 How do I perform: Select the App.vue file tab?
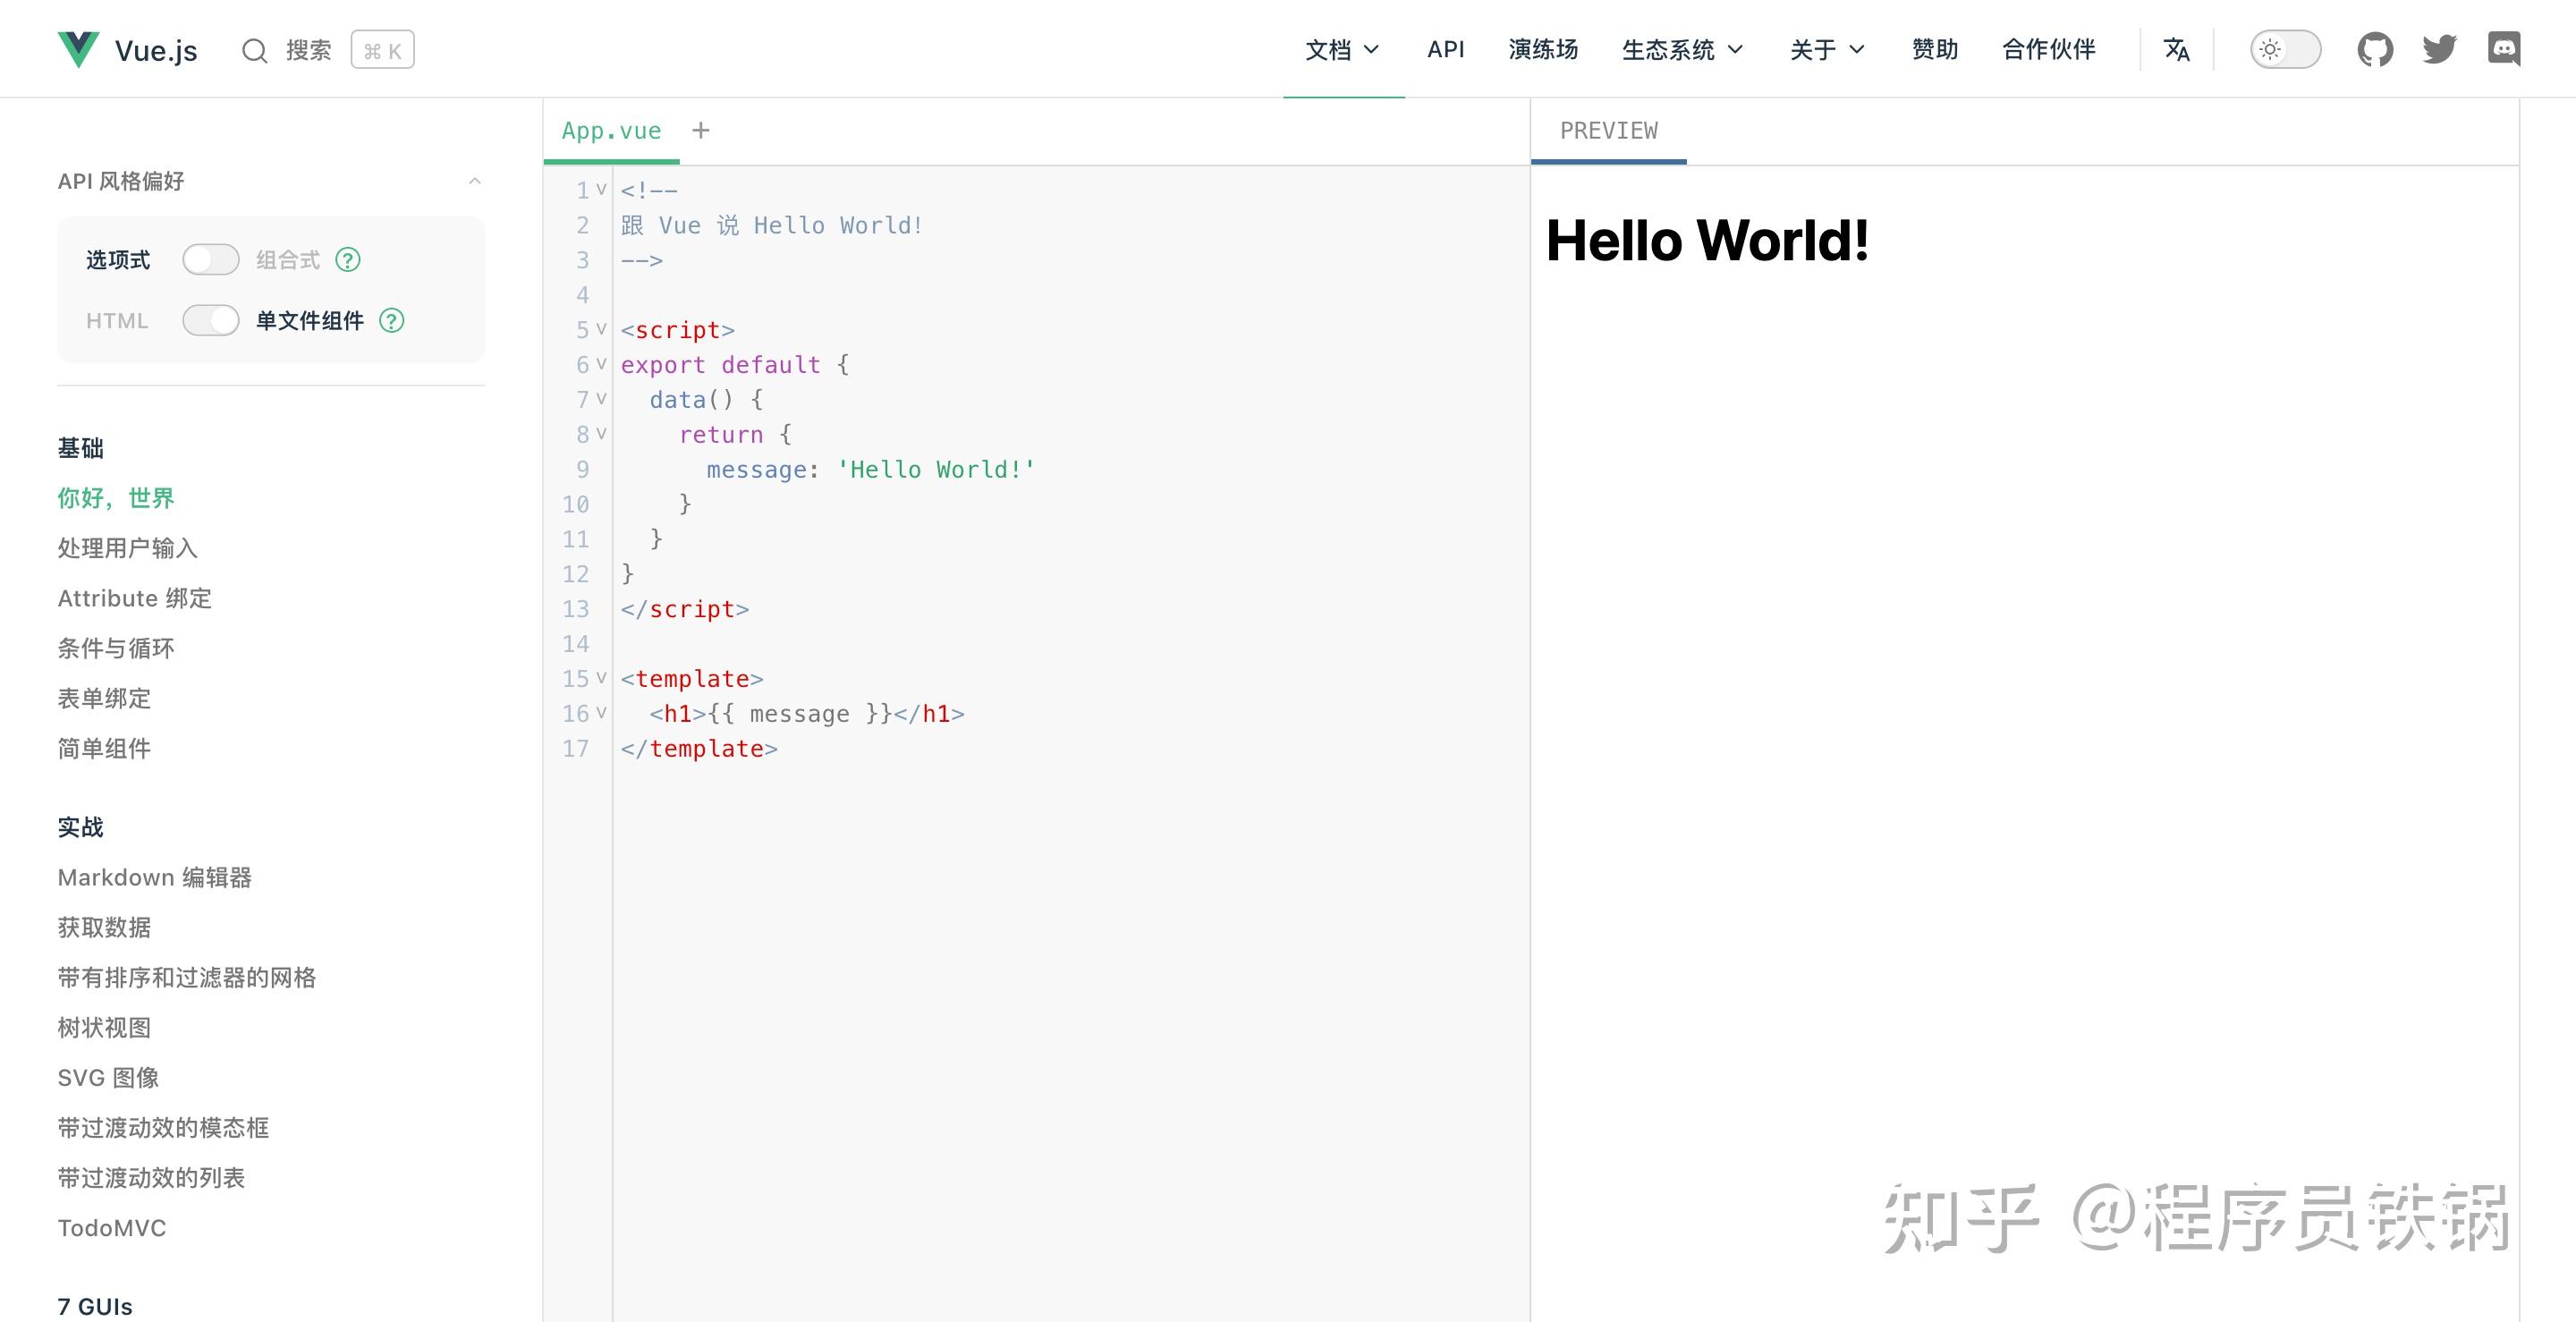point(611,131)
